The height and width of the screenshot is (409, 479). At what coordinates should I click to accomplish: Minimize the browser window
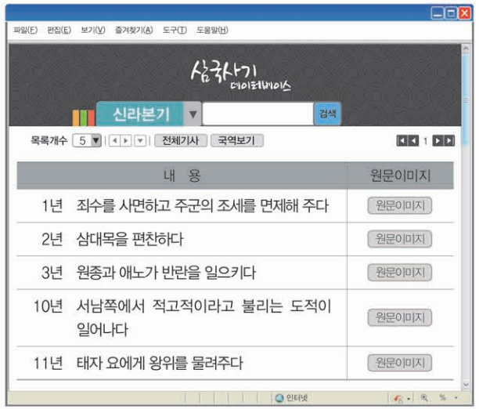point(438,13)
